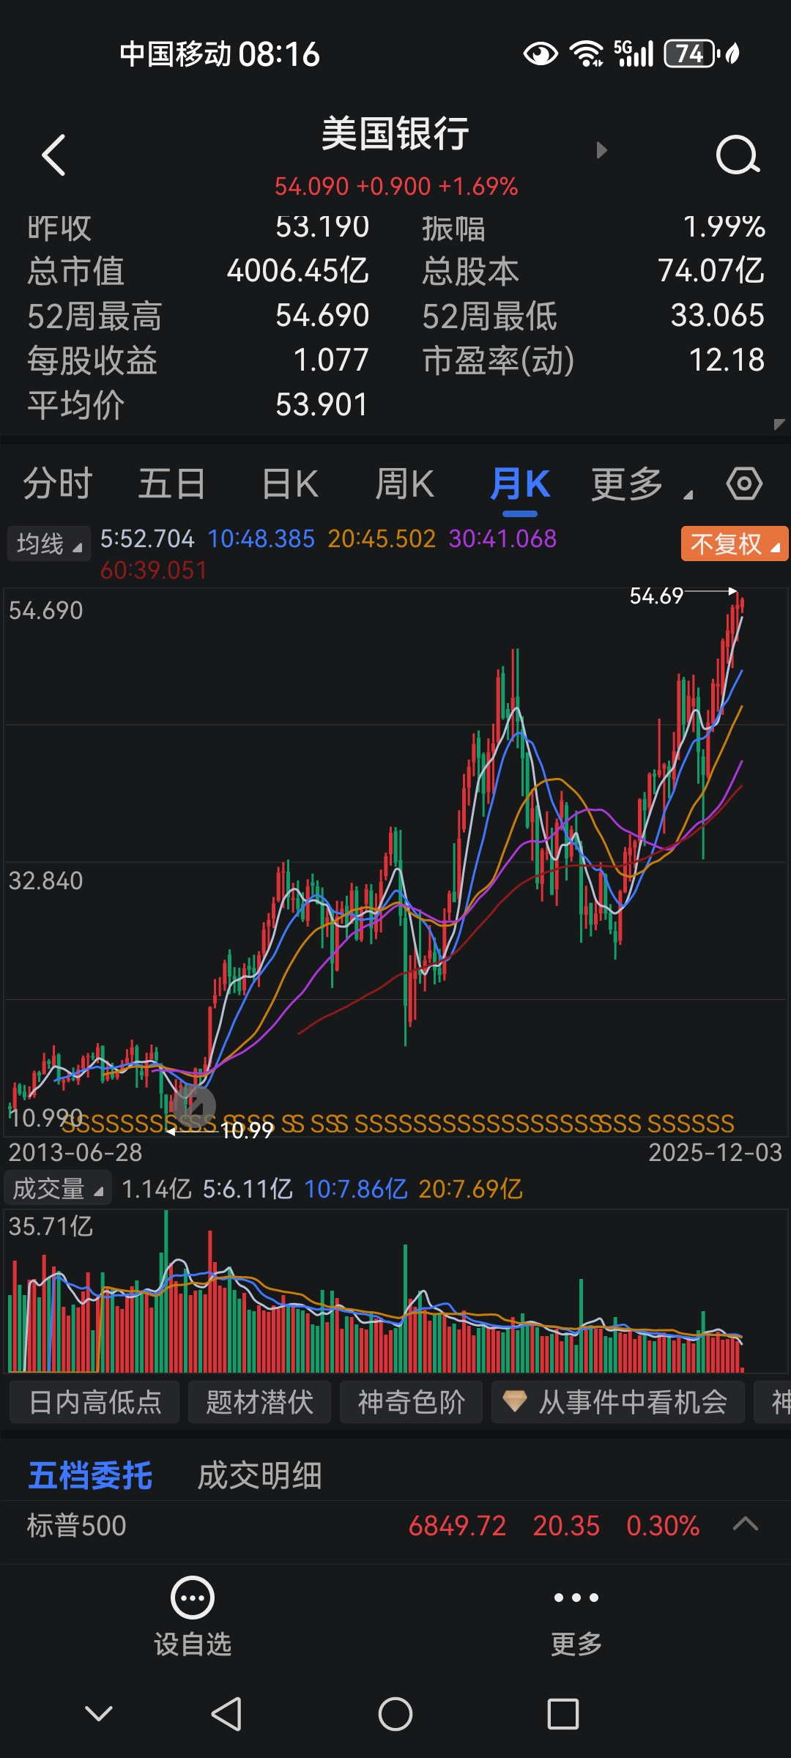The height and width of the screenshot is (1758, 791).
Task: Hide navigation bar down-chevron
Action: 99,1713
